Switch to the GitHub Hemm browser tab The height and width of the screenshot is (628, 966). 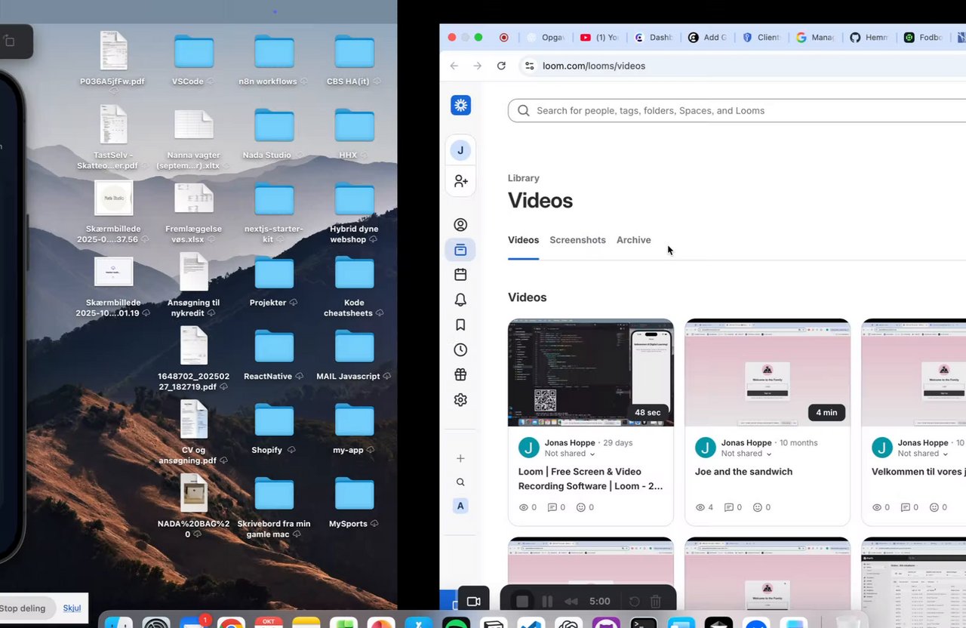tap(869, 37)
